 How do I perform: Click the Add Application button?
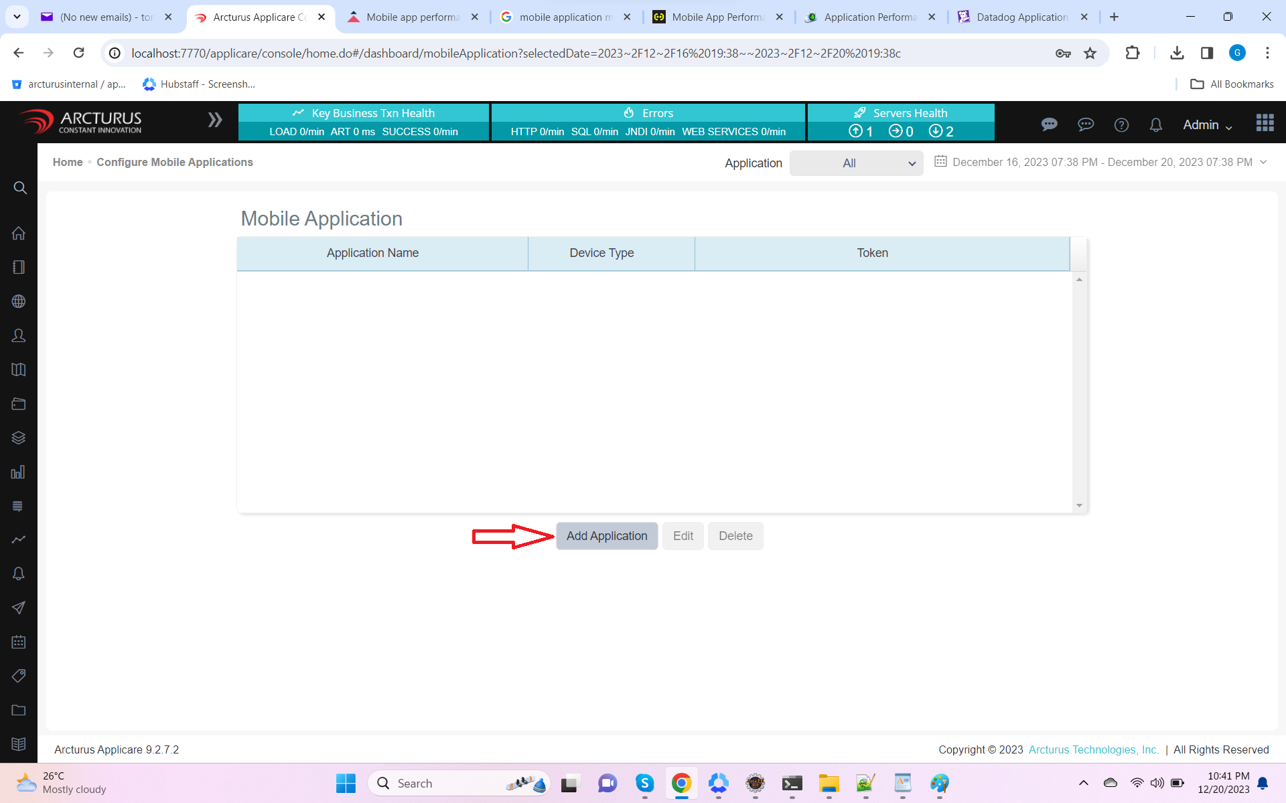pos(606,536)
